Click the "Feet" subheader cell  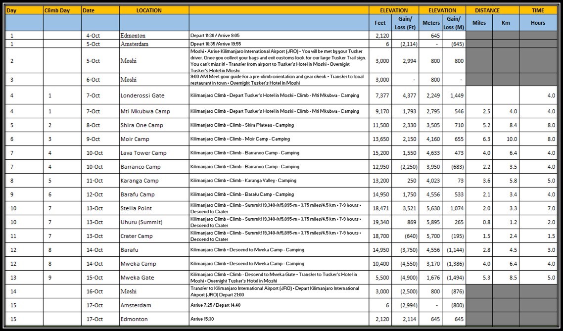click(x=380, y=23)
